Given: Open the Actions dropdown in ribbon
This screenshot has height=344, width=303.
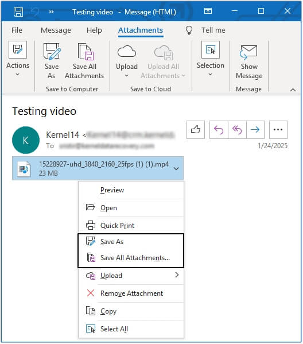Looking at the screenshot, I should click(x=18, y=59).
